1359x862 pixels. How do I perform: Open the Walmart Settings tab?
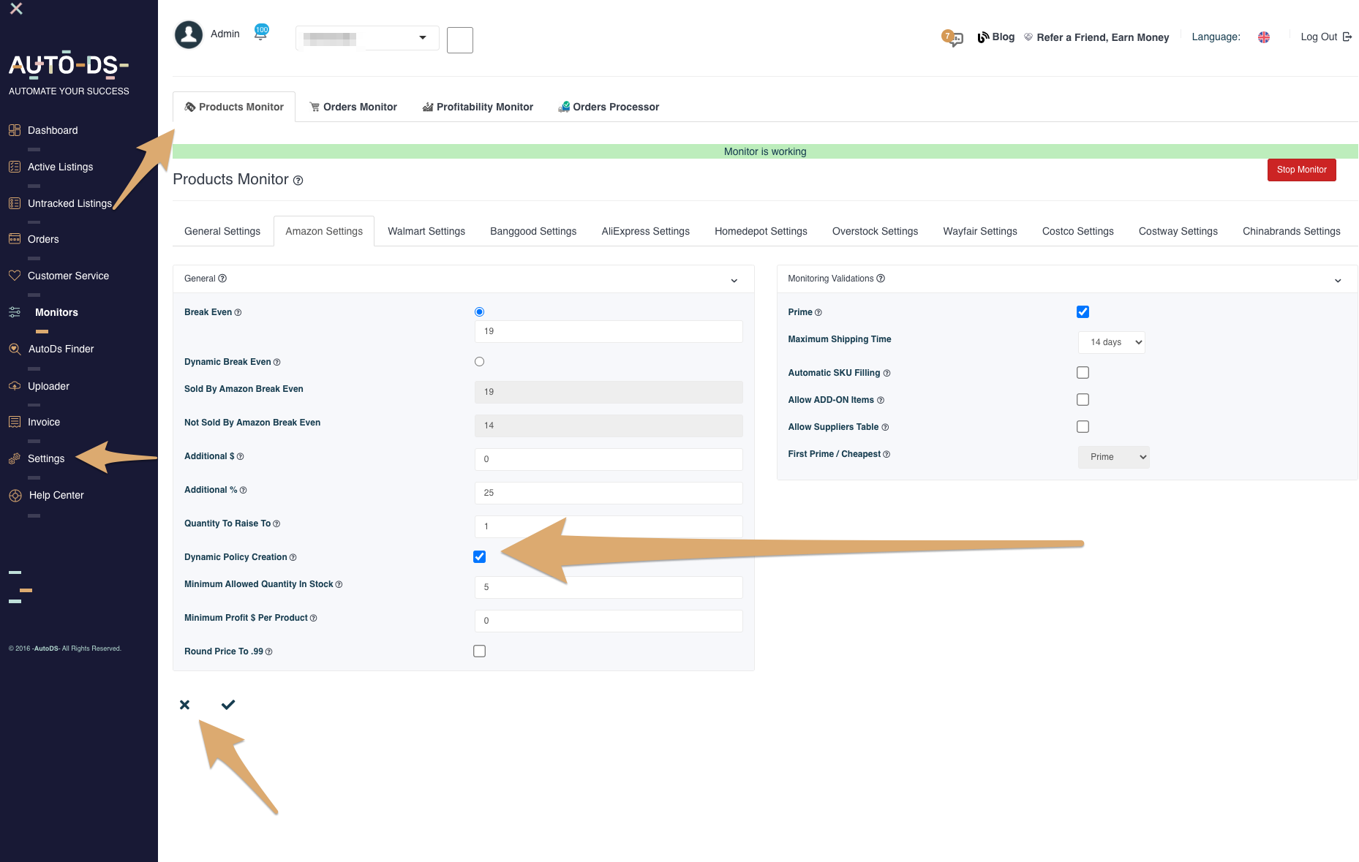point(426,231)
